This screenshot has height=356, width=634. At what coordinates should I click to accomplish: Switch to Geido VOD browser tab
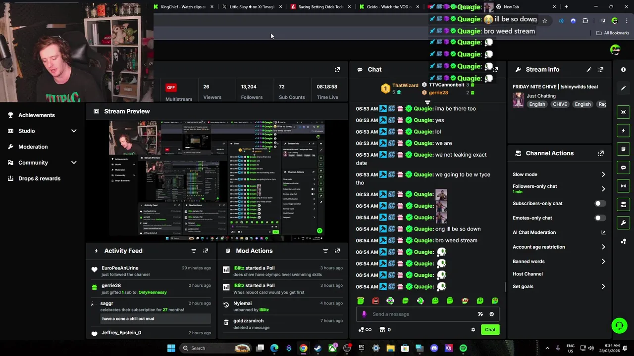[389, 7]
